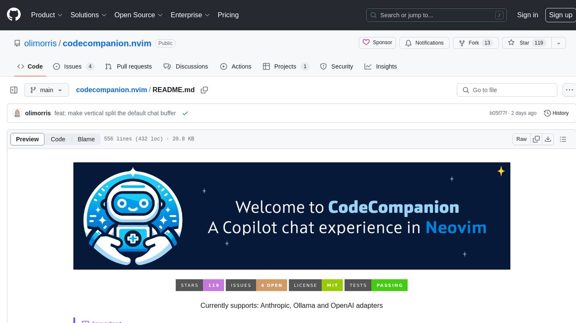The image size is (576, 323).
Task: Select the Blame view
Action: [x=86, y=139]
